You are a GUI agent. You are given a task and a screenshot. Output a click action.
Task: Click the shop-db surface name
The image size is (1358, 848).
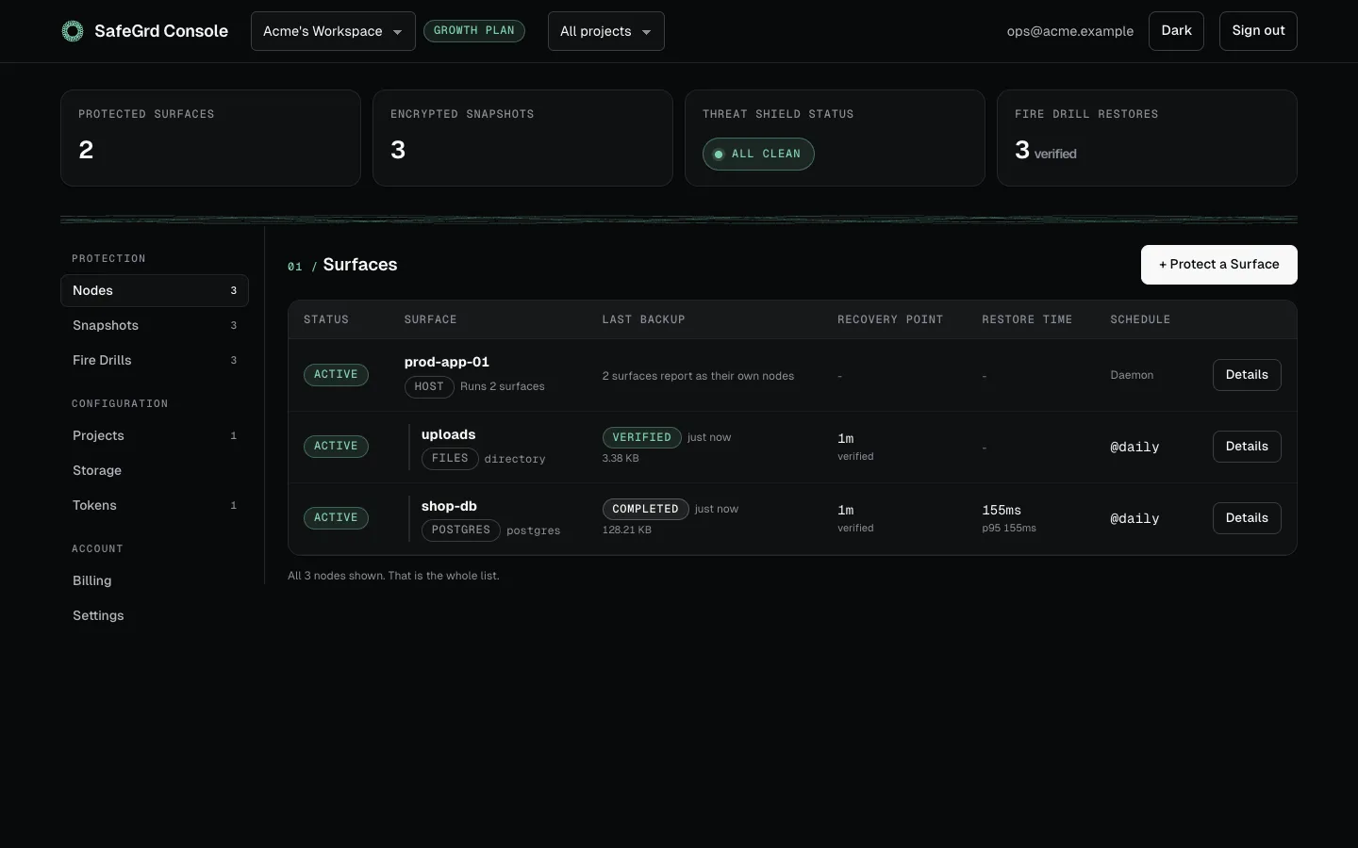click(x=449, y=506)
